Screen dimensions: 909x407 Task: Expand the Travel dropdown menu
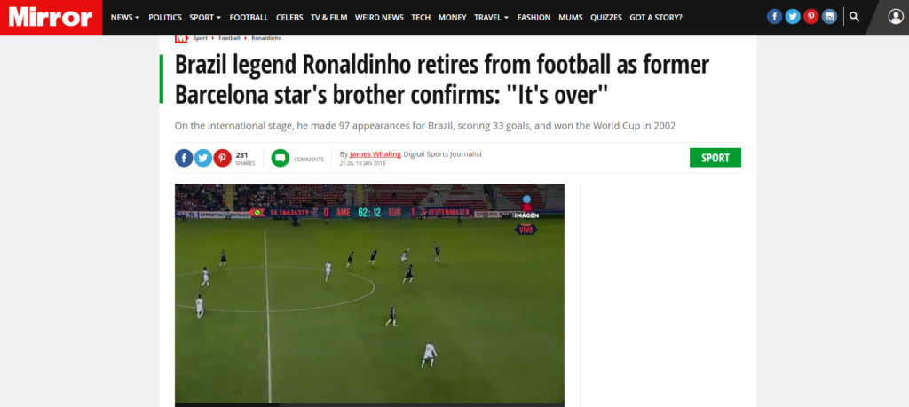click(491, 18)
